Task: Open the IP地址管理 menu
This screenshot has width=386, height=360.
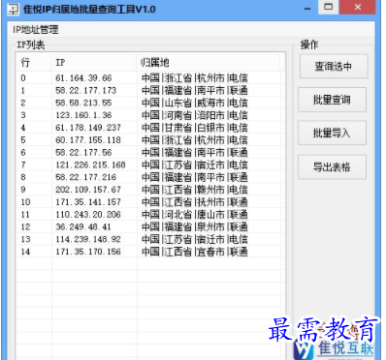Action: pos(36,30)
